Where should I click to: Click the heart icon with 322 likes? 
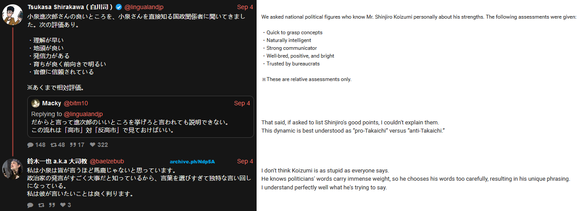tap(92, 145)
